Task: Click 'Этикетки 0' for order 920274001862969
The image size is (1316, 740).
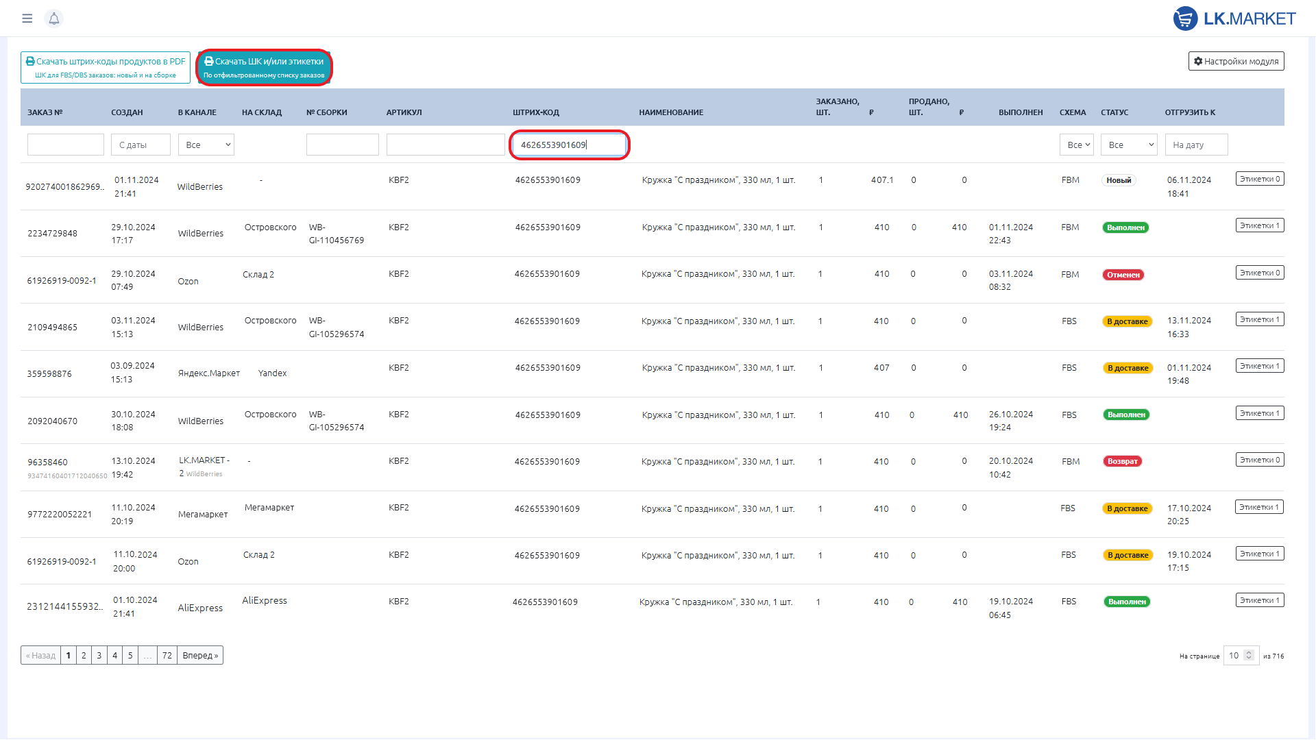Action: [x=1260, y=179]
